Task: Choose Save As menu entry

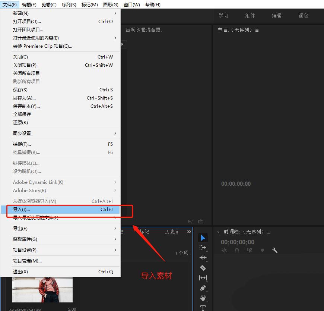Action: [60, 98]
